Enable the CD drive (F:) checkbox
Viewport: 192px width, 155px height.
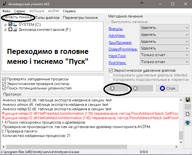(11, 30)
